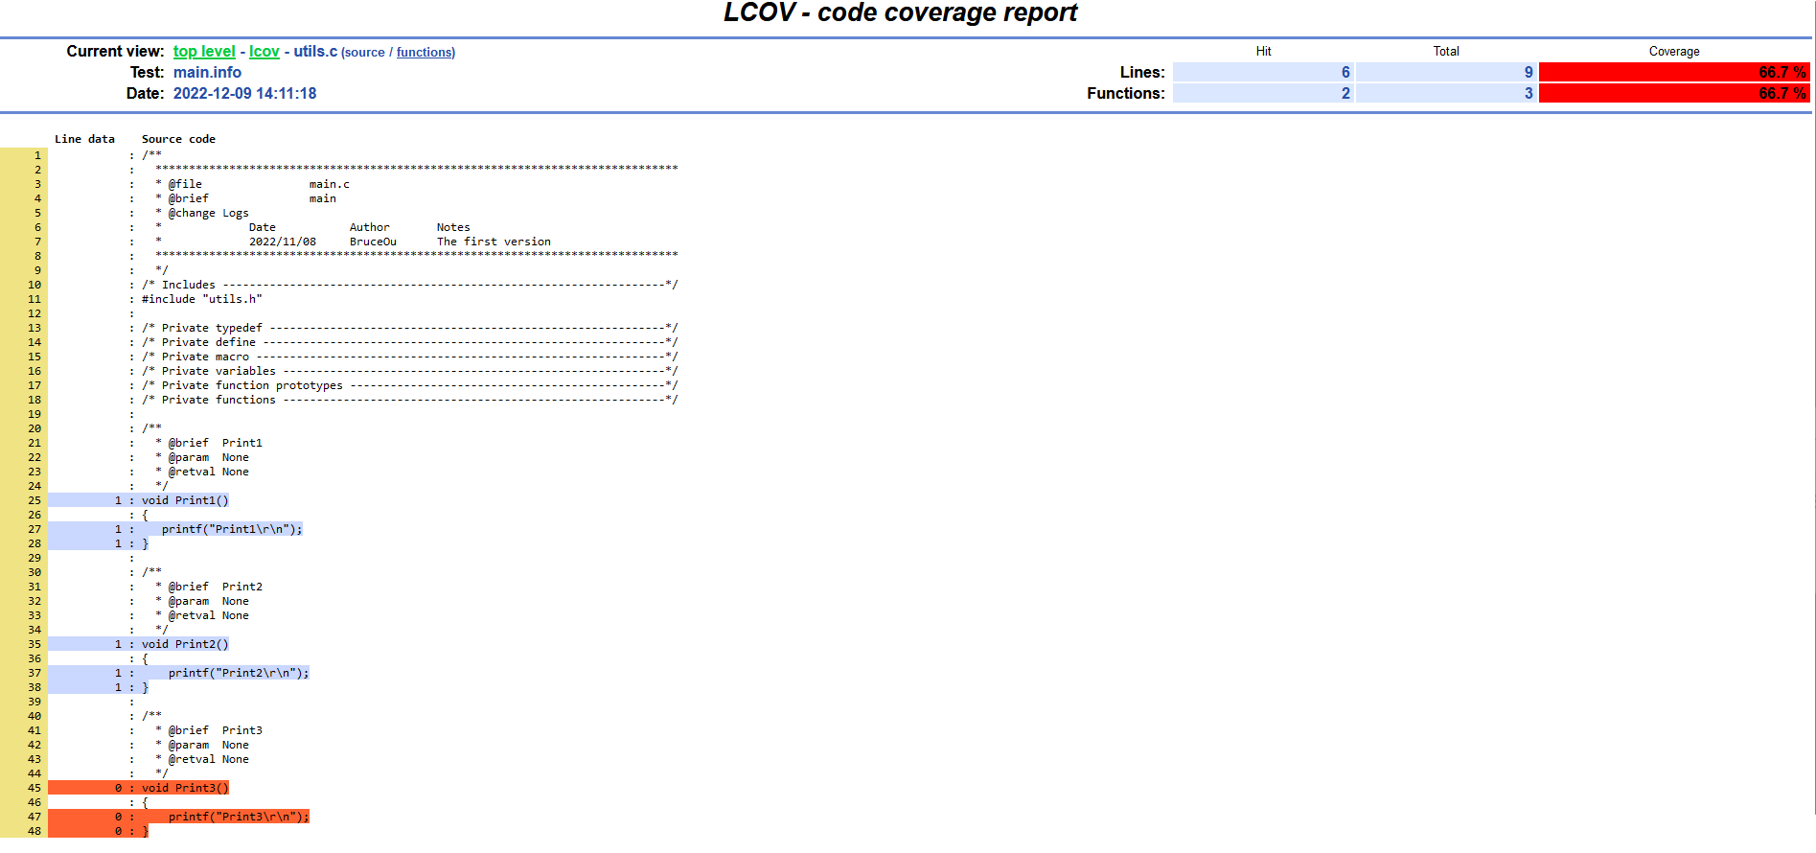This screenshot has width=1816, height=853.
Task: Click the hit count 0 on line 47
Action: pos(119,818)
